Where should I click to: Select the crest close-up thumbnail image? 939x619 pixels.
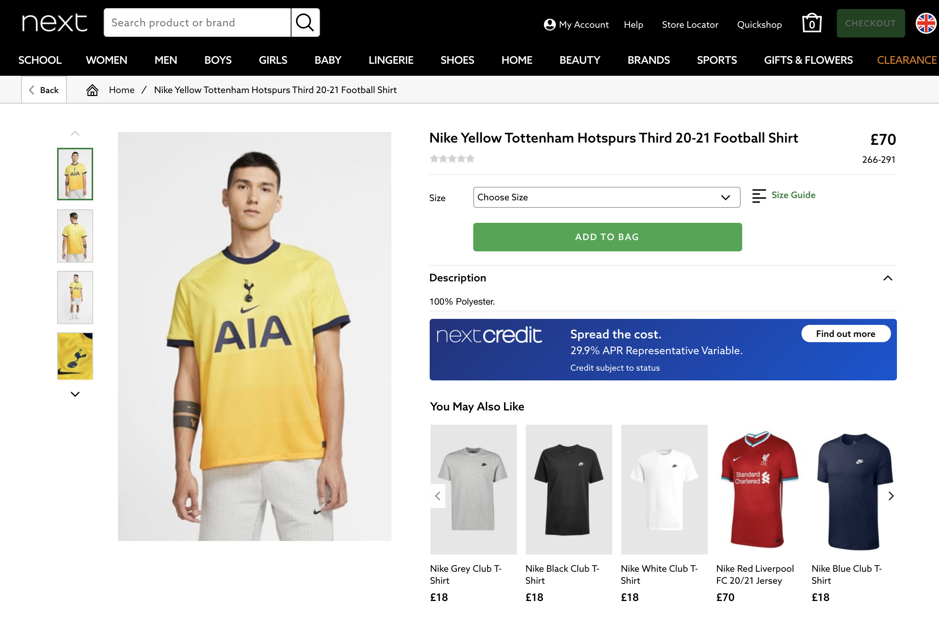tap(75, 356)
